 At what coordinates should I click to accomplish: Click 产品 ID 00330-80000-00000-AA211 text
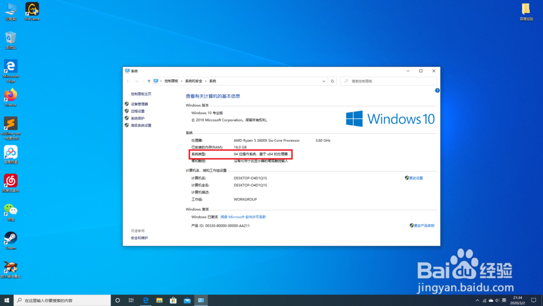coord(220,226)
